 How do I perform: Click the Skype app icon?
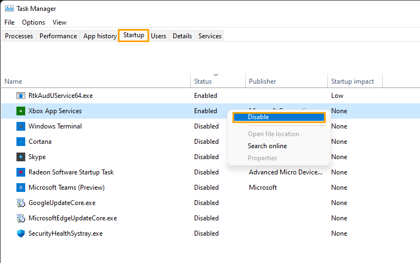[21, 157]
